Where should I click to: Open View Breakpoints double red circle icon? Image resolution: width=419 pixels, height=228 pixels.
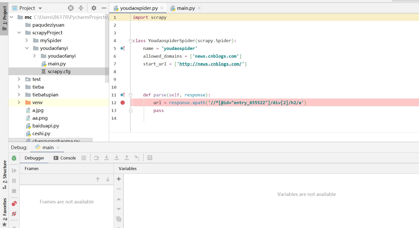click(x=14, y=204)
